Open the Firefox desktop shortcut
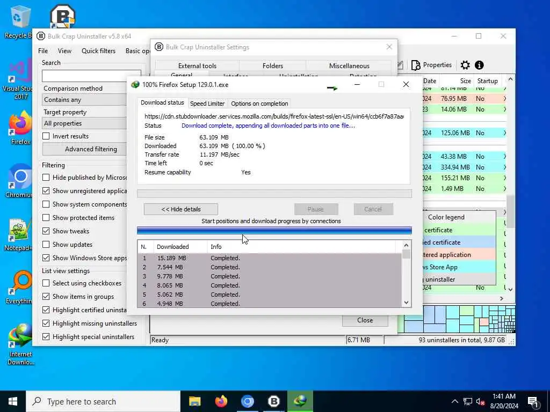 [20, 128]
